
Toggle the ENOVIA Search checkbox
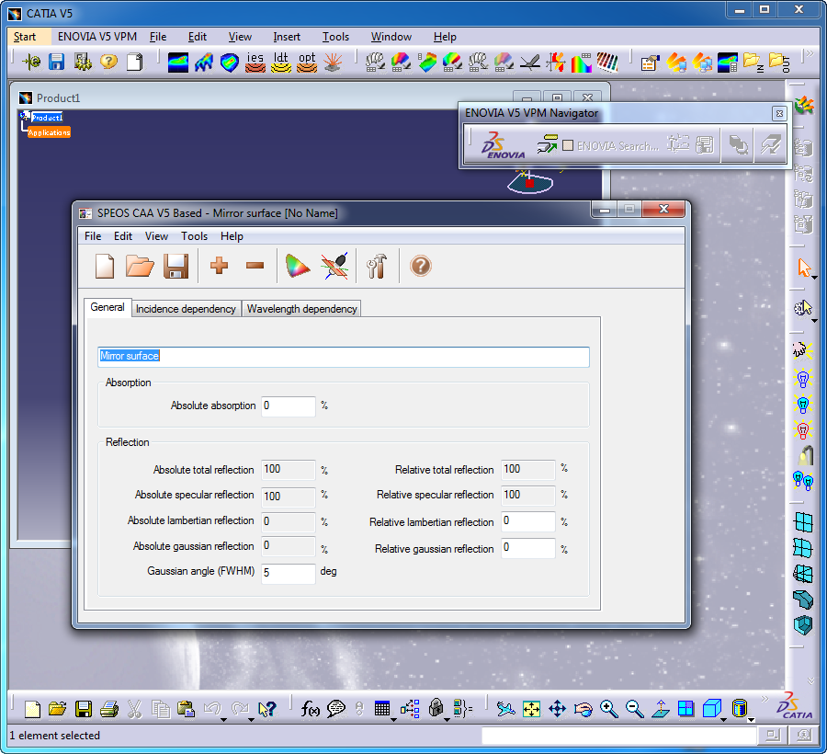pos(568,145)
